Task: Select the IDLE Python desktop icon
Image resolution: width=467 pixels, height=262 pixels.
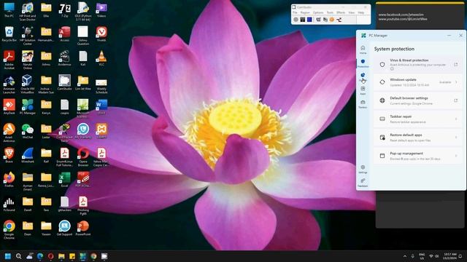Action: pos(83,12)
